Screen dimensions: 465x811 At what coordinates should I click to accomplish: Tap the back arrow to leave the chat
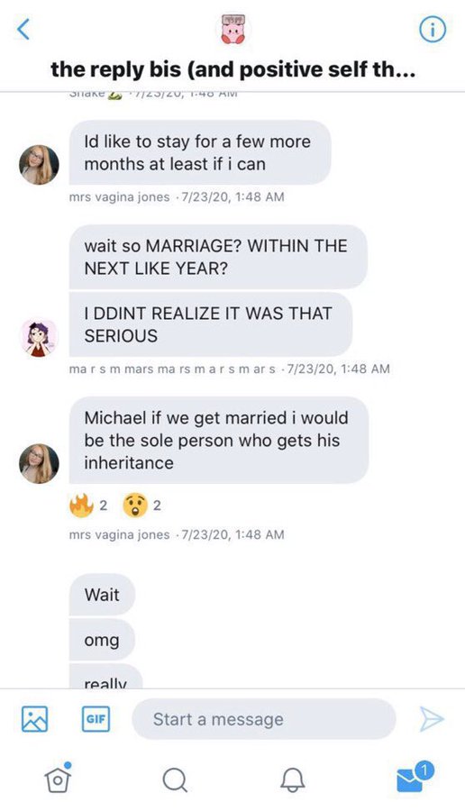pos(23,29)
